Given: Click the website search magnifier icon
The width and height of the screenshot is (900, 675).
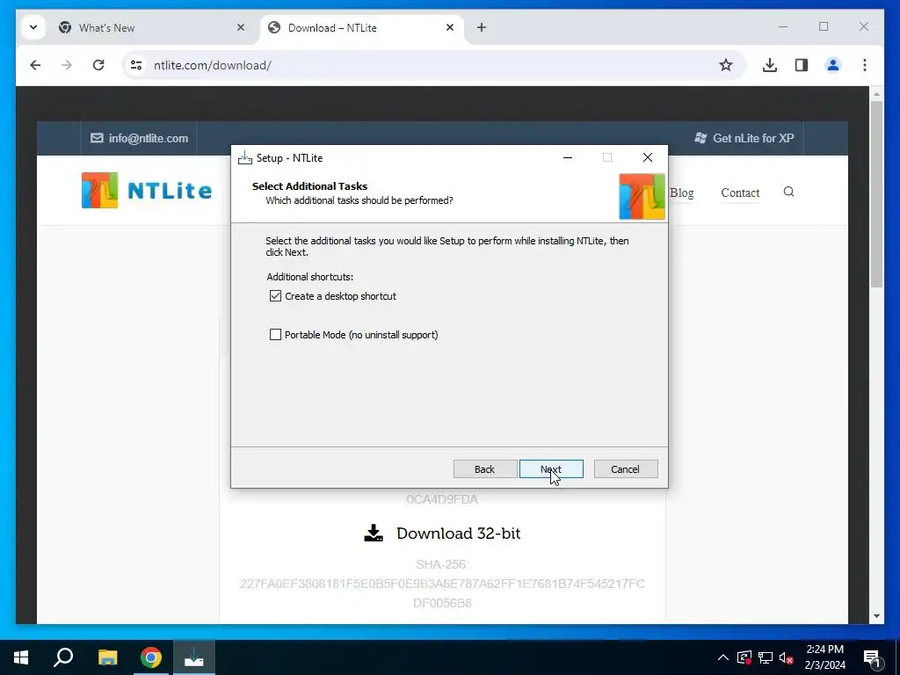Looking at the screenshot, I should (788, 192).
